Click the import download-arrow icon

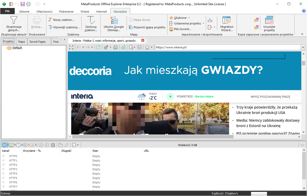coord(210,20)
